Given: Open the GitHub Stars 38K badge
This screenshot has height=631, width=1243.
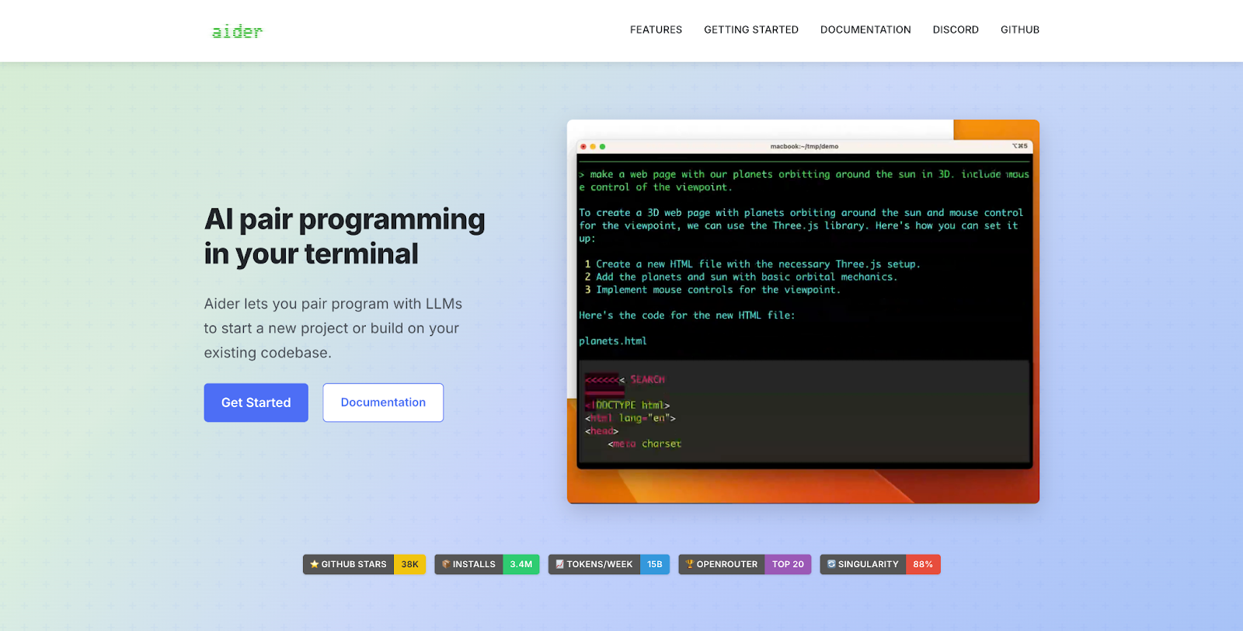Looking at the screenshot, I should (x=364, y=564).
